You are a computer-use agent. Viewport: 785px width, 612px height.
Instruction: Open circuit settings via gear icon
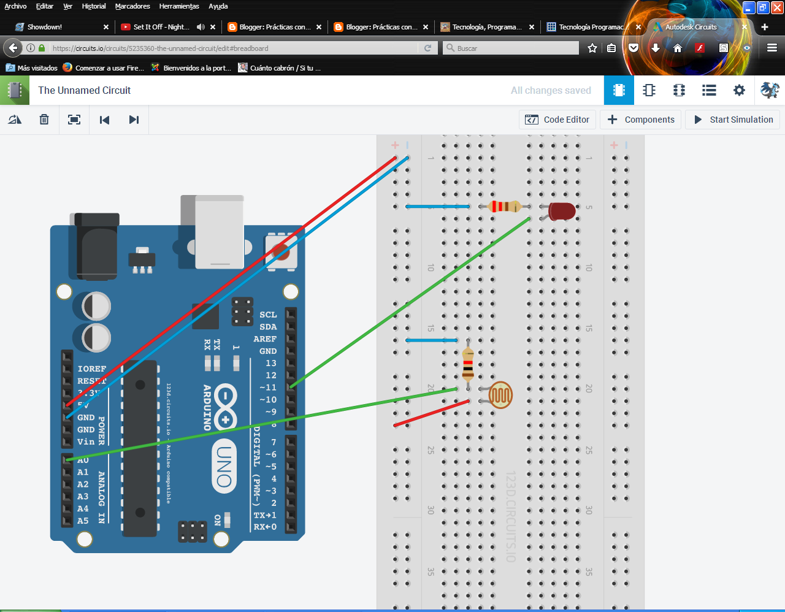pos(739,90)
